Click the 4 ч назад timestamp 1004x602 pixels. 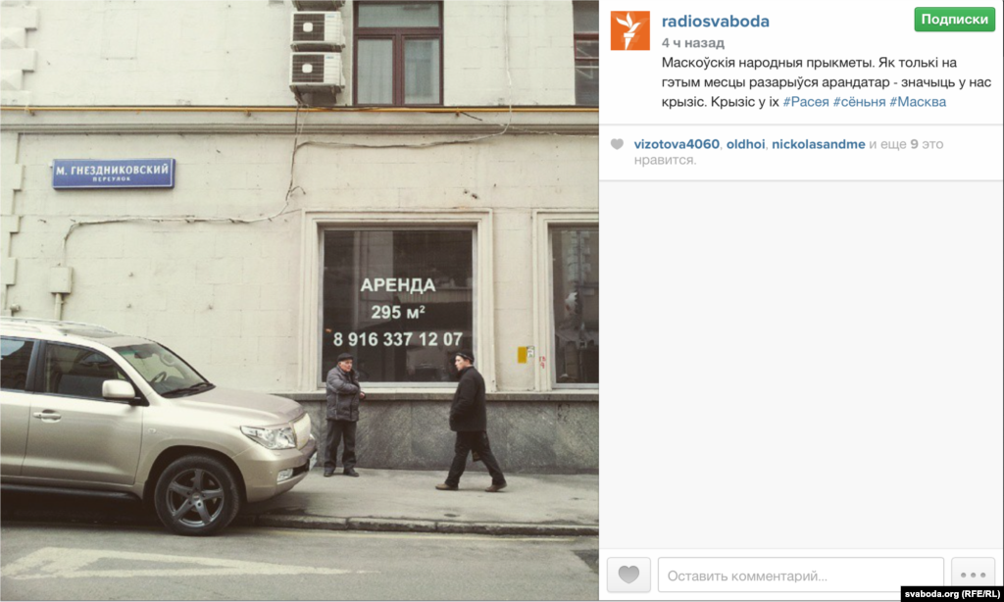(x=693, y=43)
